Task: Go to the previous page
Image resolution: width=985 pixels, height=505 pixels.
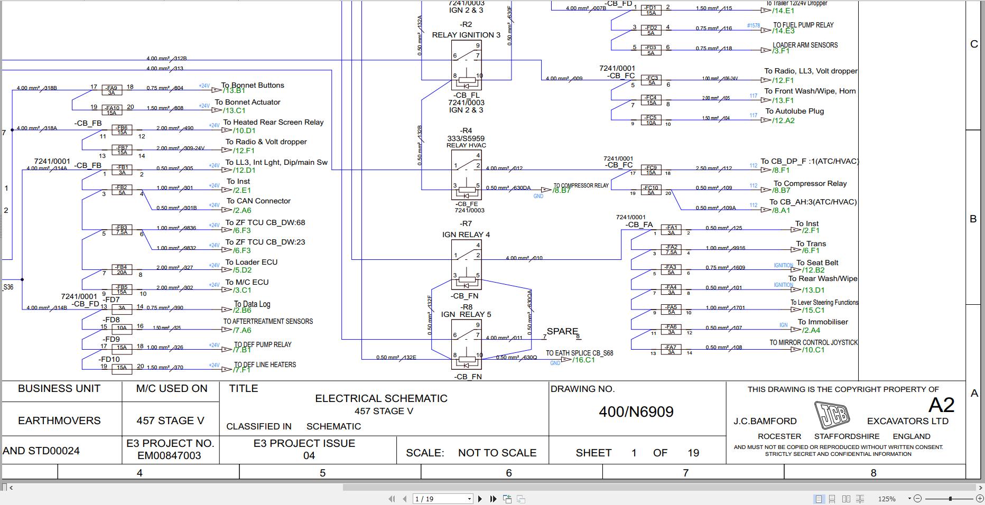Action: (405, 499)
